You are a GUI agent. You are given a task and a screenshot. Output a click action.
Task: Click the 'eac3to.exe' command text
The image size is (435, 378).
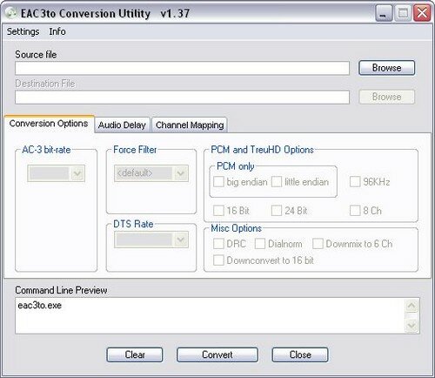(x=40, y=306)
